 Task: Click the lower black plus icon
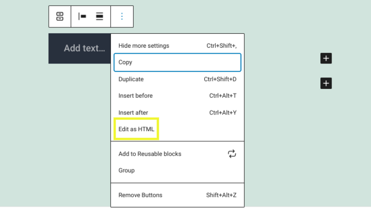[x=326, y=83]
